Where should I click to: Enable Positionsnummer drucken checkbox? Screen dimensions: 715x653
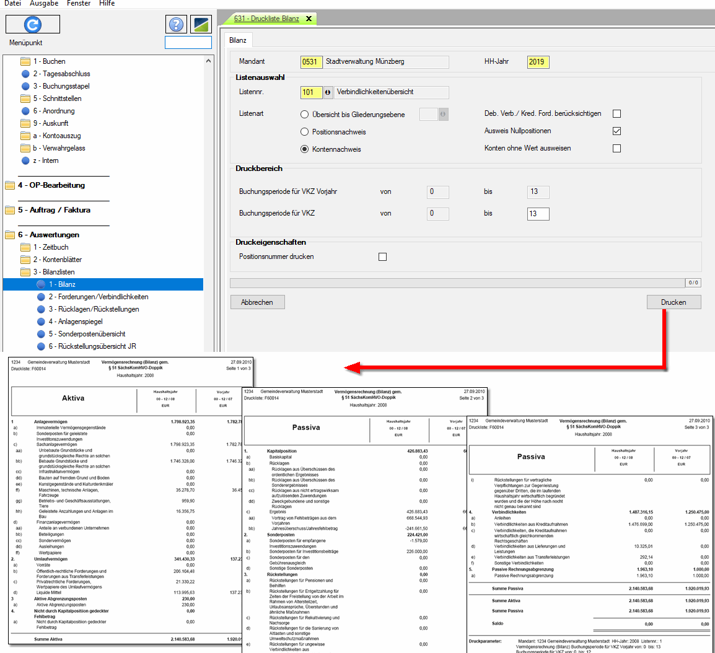(x=382, y=256)
